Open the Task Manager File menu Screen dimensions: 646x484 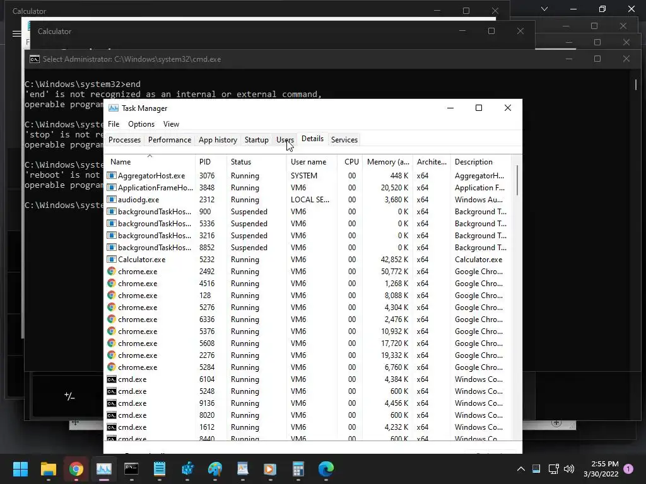(114, 124)
